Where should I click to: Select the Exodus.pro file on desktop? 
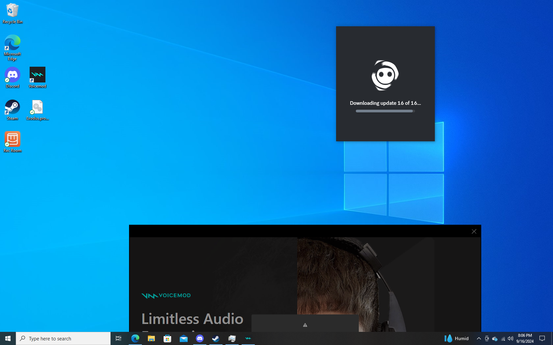pos(37,110)
